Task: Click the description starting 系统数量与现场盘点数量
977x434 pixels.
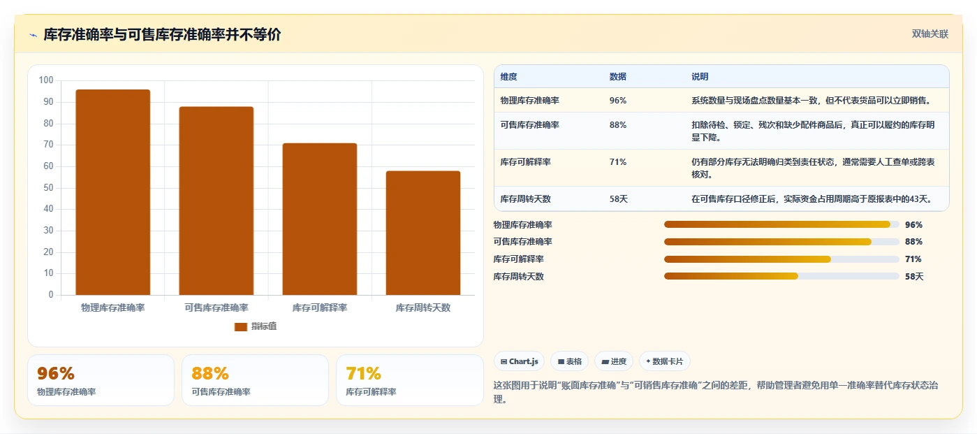Action: 811,101
